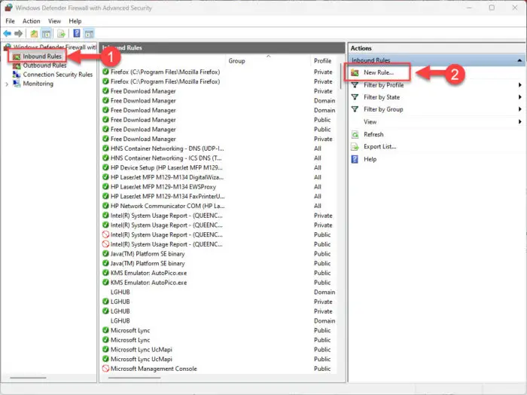Viewport: 527px width, 395px height.
Task: Click the Profile column header
Action: click(323, 61)
